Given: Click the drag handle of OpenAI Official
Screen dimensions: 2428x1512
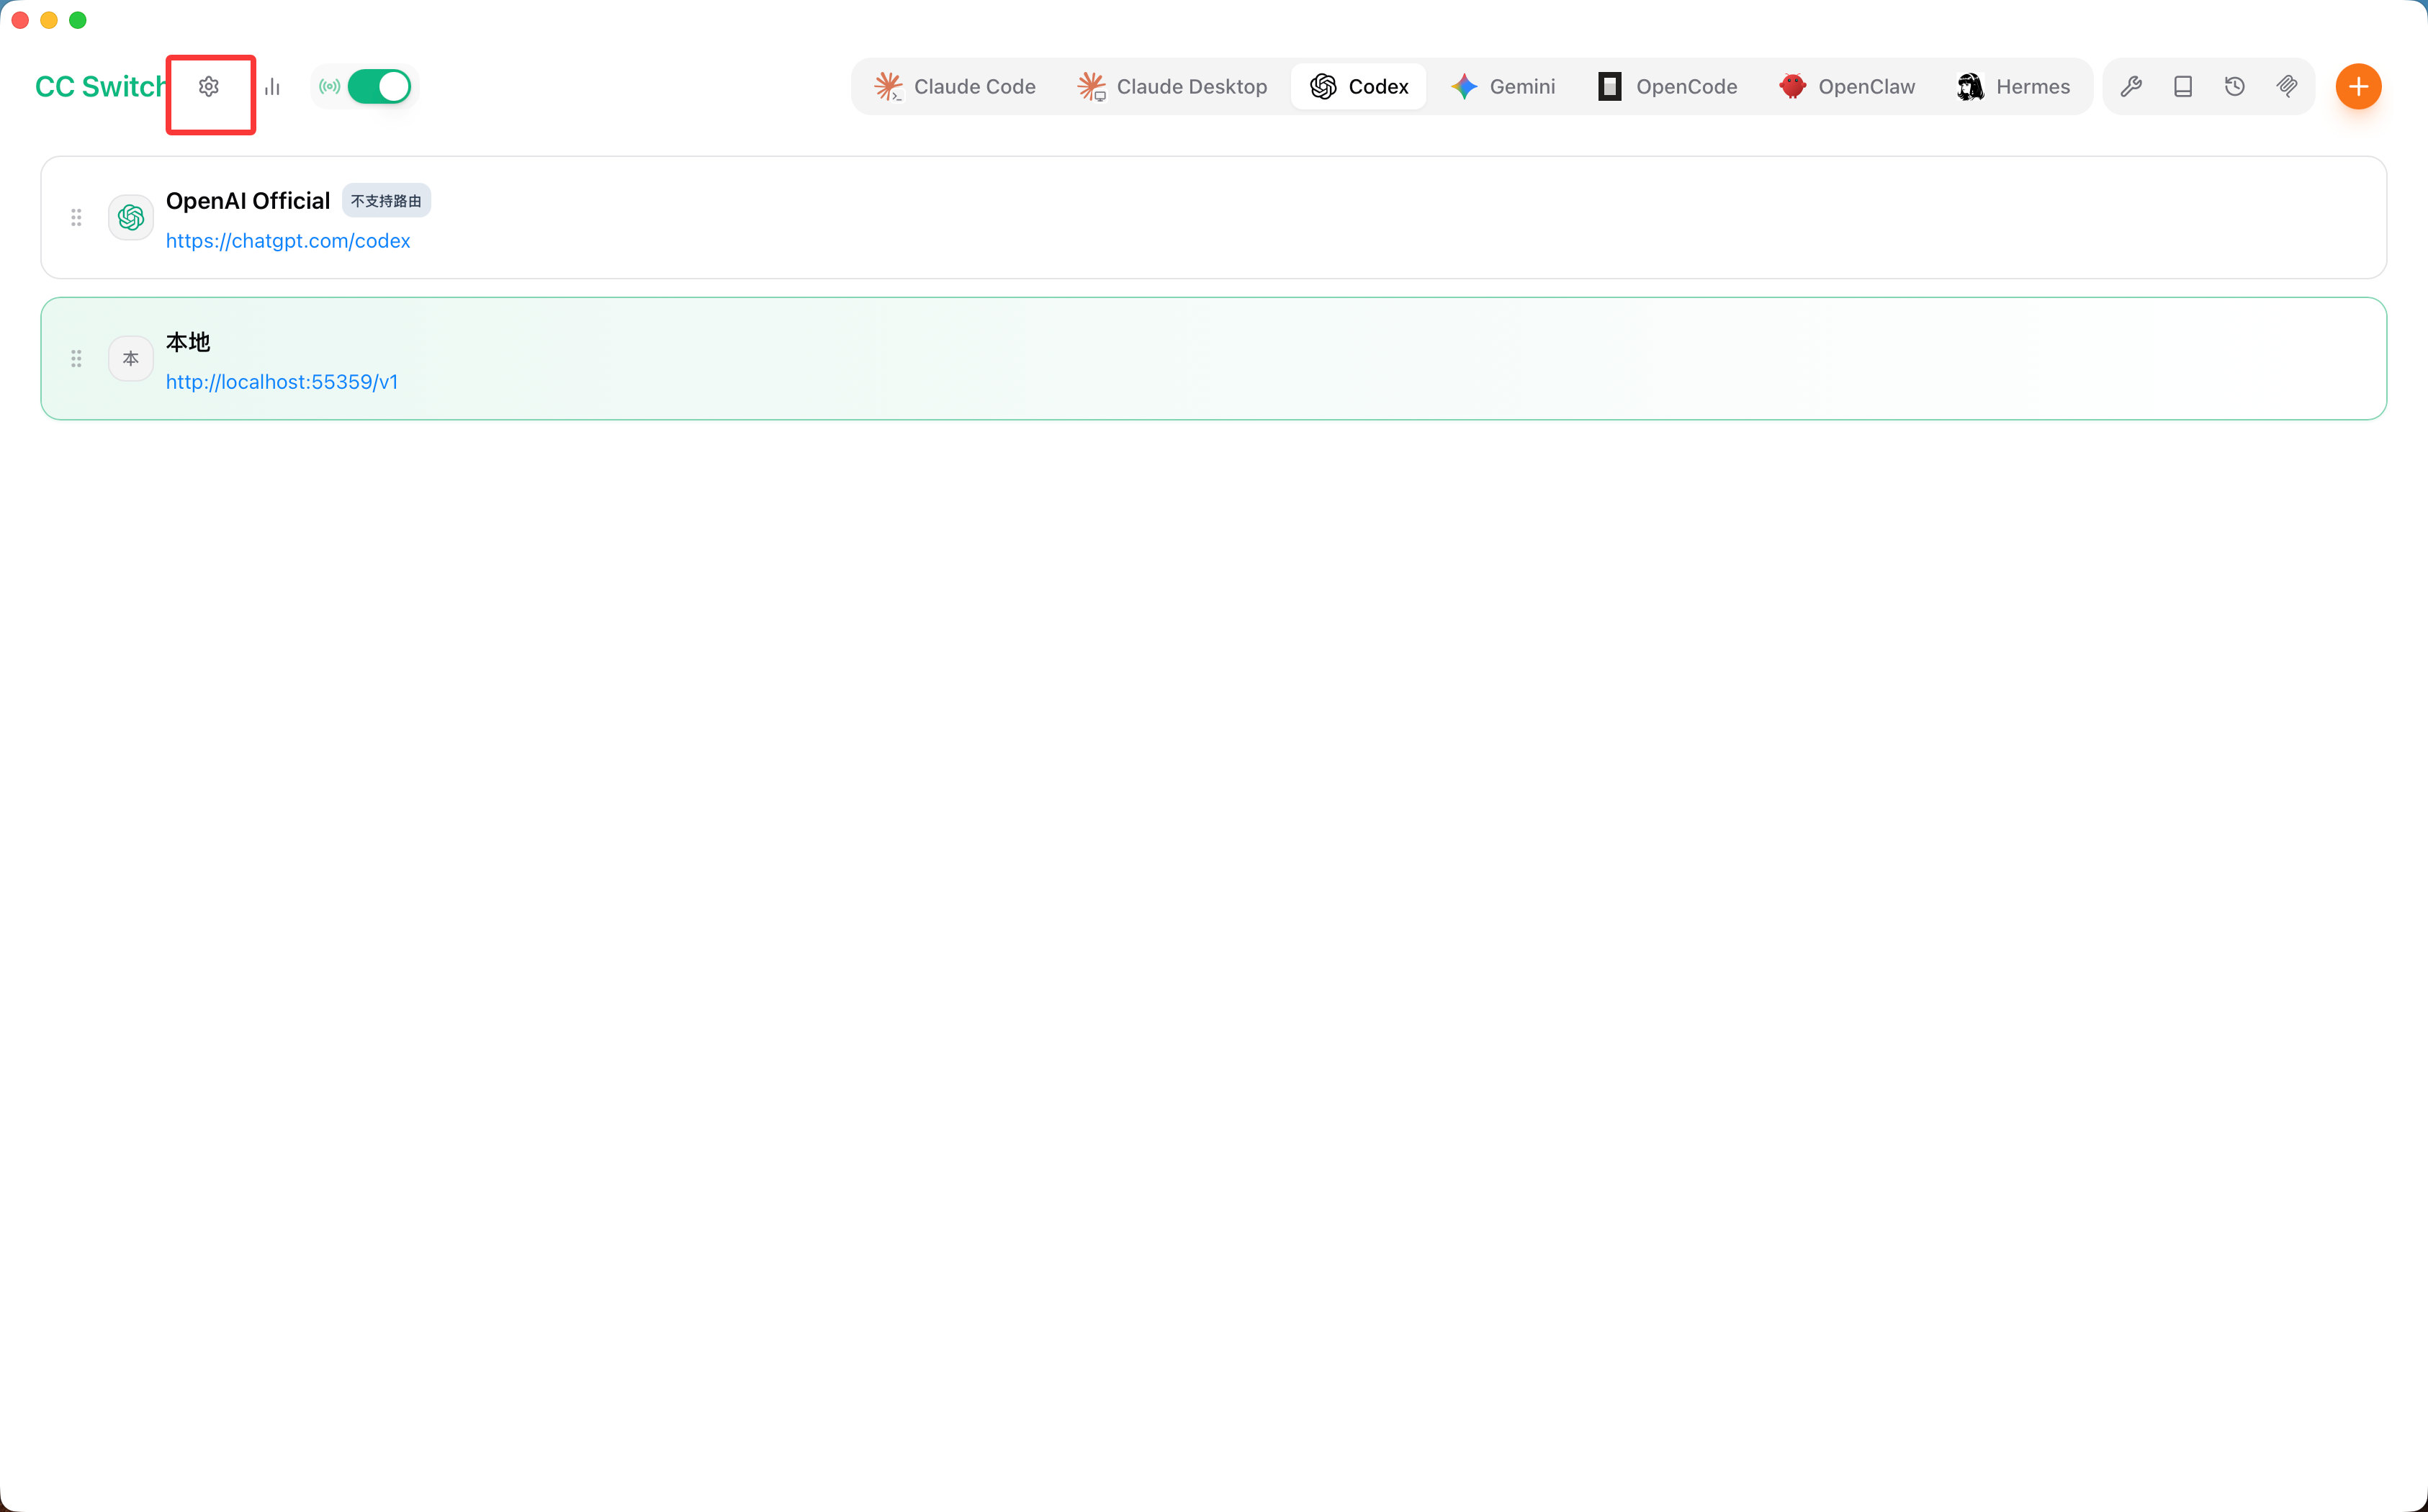Looking at the screenshot, I should [x=76, y=217].
